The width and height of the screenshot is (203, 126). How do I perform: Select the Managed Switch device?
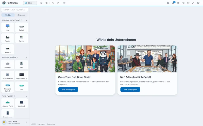8,87
